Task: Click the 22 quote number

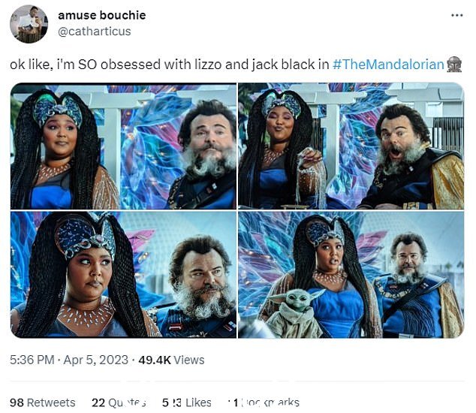Action: click(x=98, y=402)
